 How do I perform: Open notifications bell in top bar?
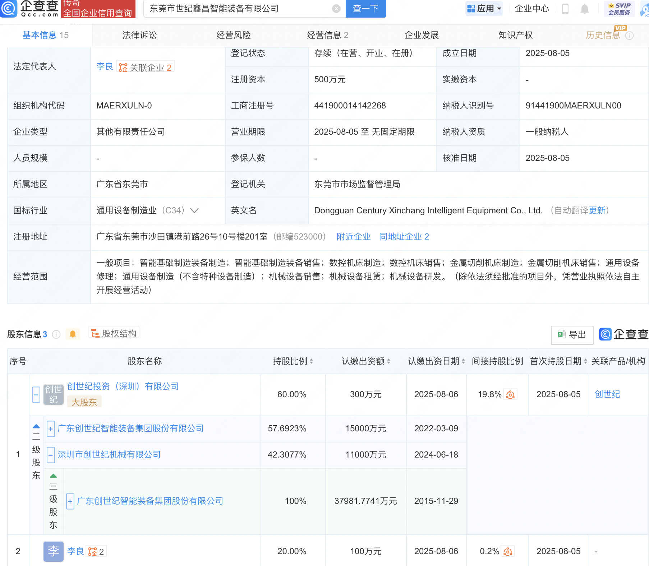pyautogui.click(x=585, y=9)
